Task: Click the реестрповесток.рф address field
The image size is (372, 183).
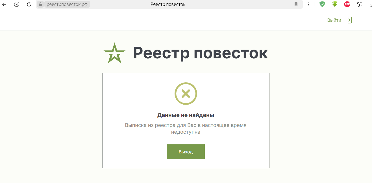Action: (x=67, y=4)
